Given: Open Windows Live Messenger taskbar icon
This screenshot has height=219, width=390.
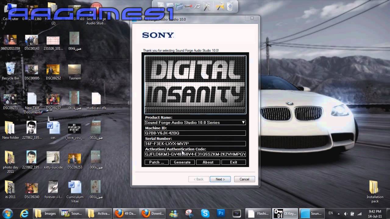Looking at the screenshot, I should (x=174, y=214).
